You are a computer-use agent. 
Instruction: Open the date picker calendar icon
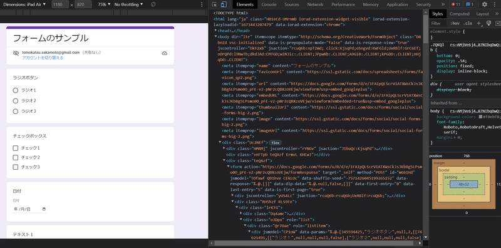(44, 209)
